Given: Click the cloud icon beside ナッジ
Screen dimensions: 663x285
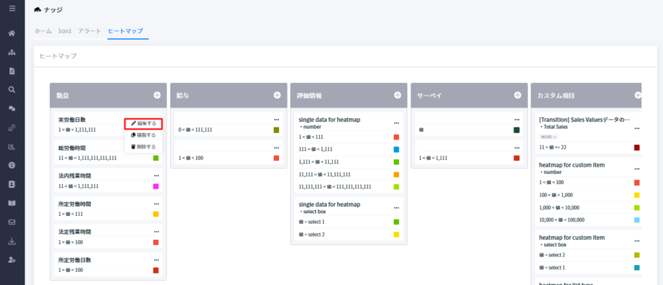Looking at the screenshot, I should tap(38, 9).
